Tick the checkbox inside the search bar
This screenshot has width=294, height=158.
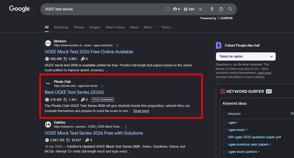168,9
